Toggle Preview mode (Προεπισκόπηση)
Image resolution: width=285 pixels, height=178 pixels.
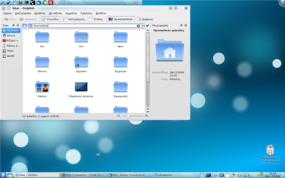(121, 19)
